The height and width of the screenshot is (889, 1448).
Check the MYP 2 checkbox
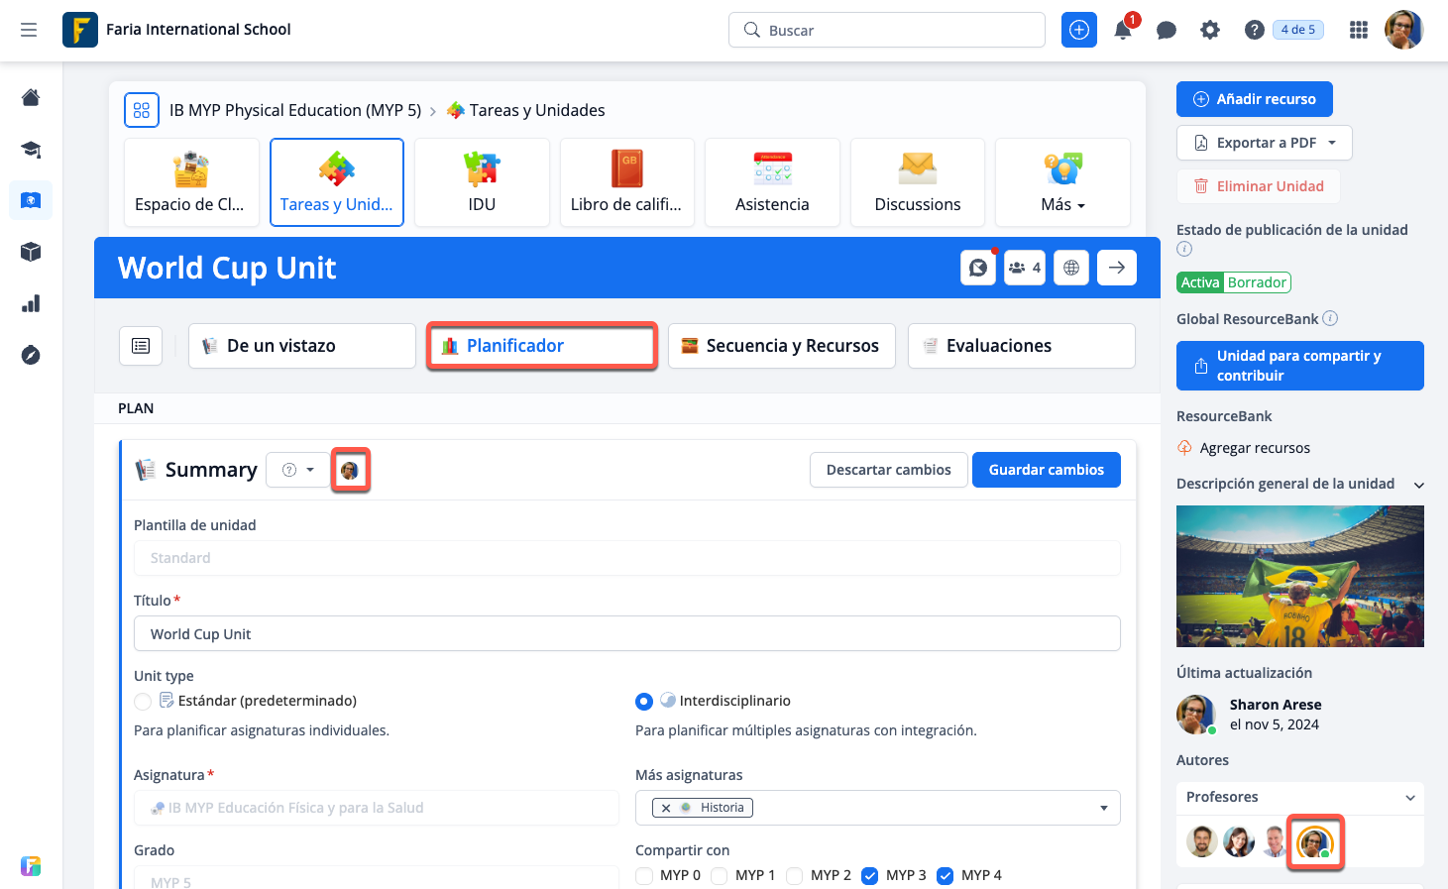tap(795, 875)
